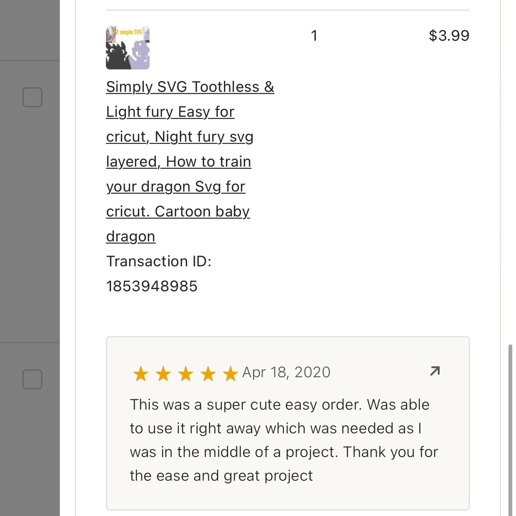The width and height of the screenshot is (516, 516).
Task: Click the fourth gold rating star
Action: (208, 374)
